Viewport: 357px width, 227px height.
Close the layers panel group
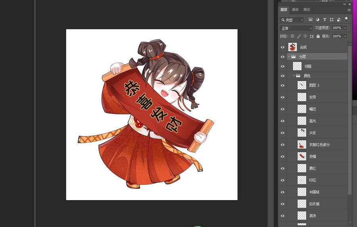(350, 4)
